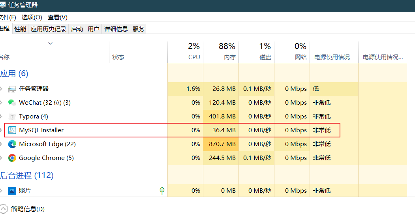Expand the 任务管理器 process row

click(1, 89)
